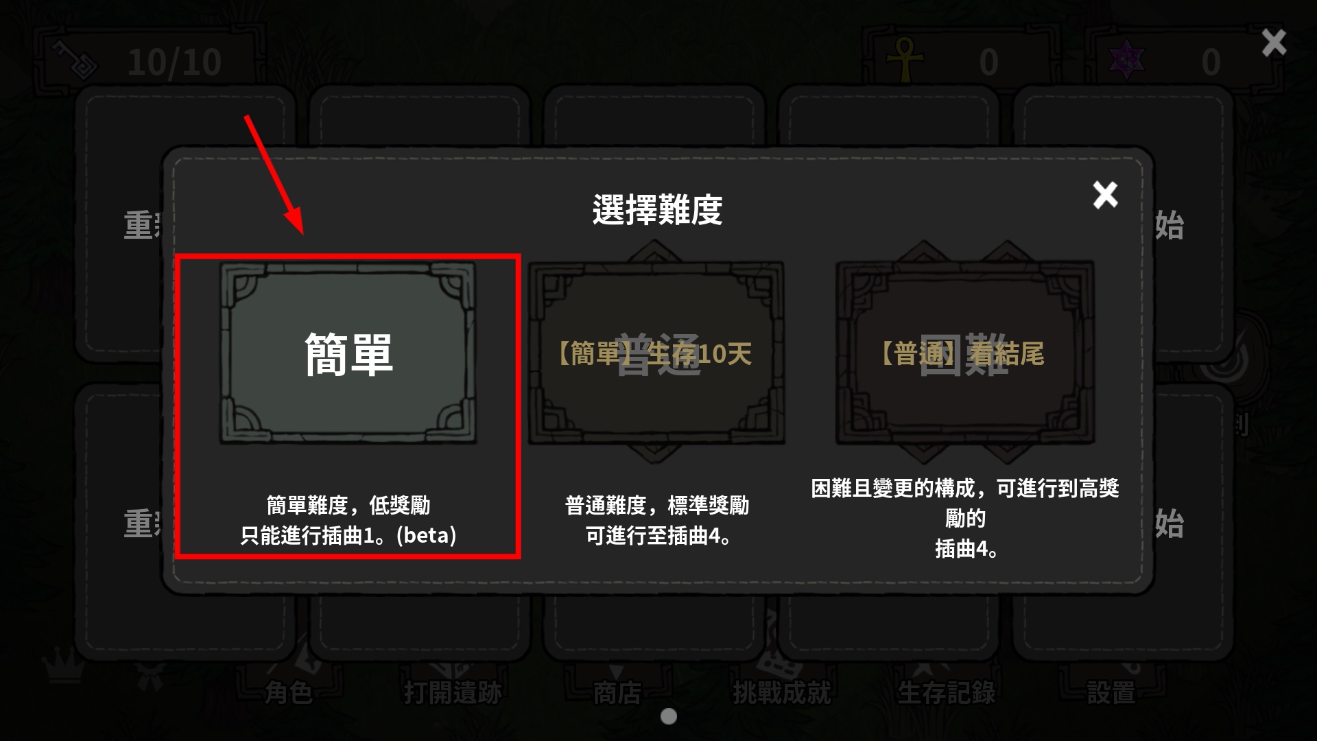1317x741 pixels.
Task: Open the 挑戰成就 achievements menu
Action: coord(782,692)
